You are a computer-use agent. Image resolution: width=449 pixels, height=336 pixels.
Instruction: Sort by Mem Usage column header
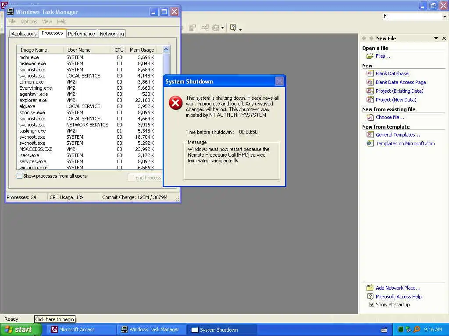(142, 50)
